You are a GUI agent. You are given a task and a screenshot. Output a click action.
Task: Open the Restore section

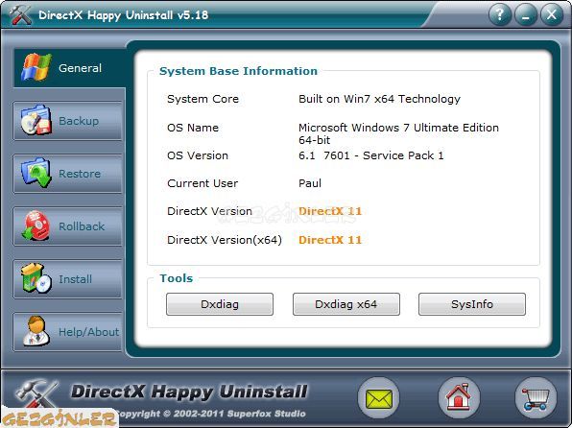tap(68, 174)
